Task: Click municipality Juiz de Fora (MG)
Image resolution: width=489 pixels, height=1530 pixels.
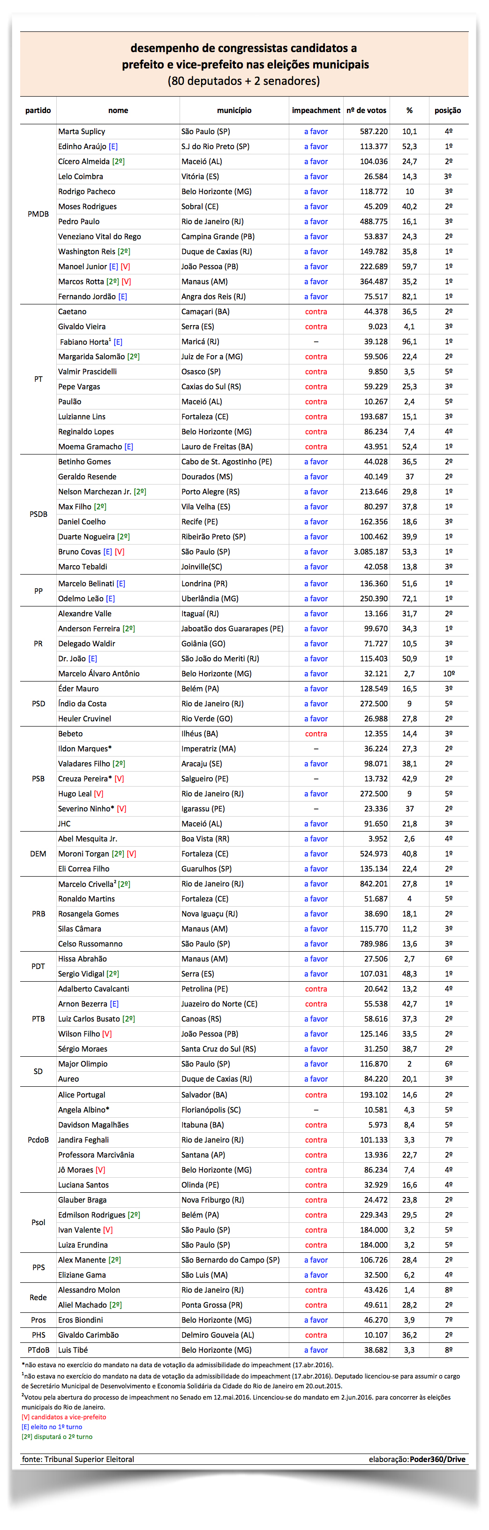Action: click(212, 356)
